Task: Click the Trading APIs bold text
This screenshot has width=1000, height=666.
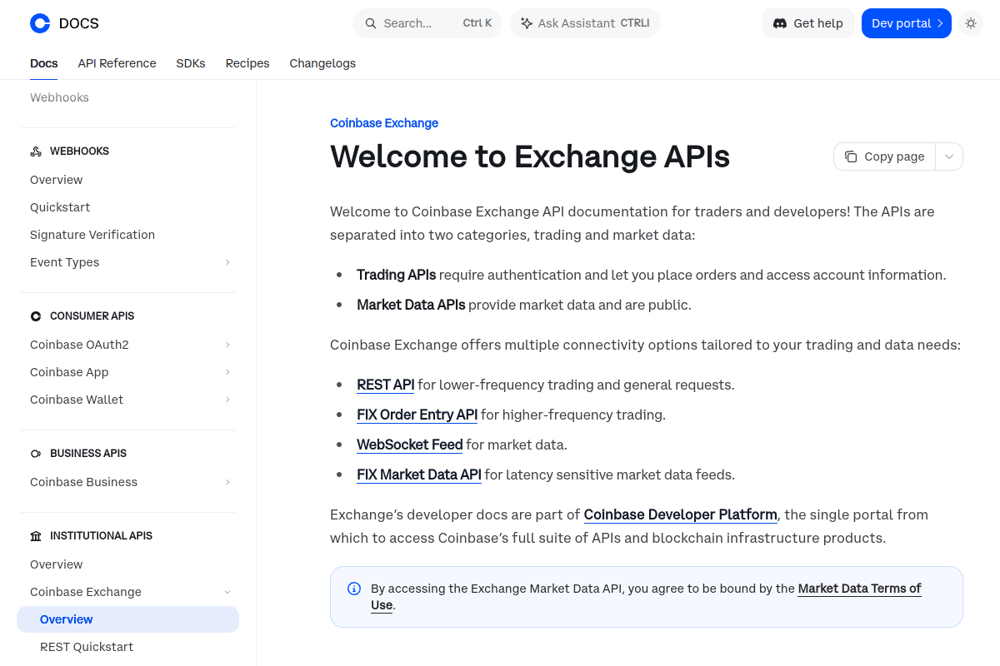Action: point(396,275)
